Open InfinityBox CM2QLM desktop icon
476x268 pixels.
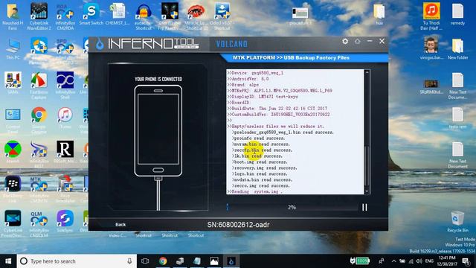point(39,224)
